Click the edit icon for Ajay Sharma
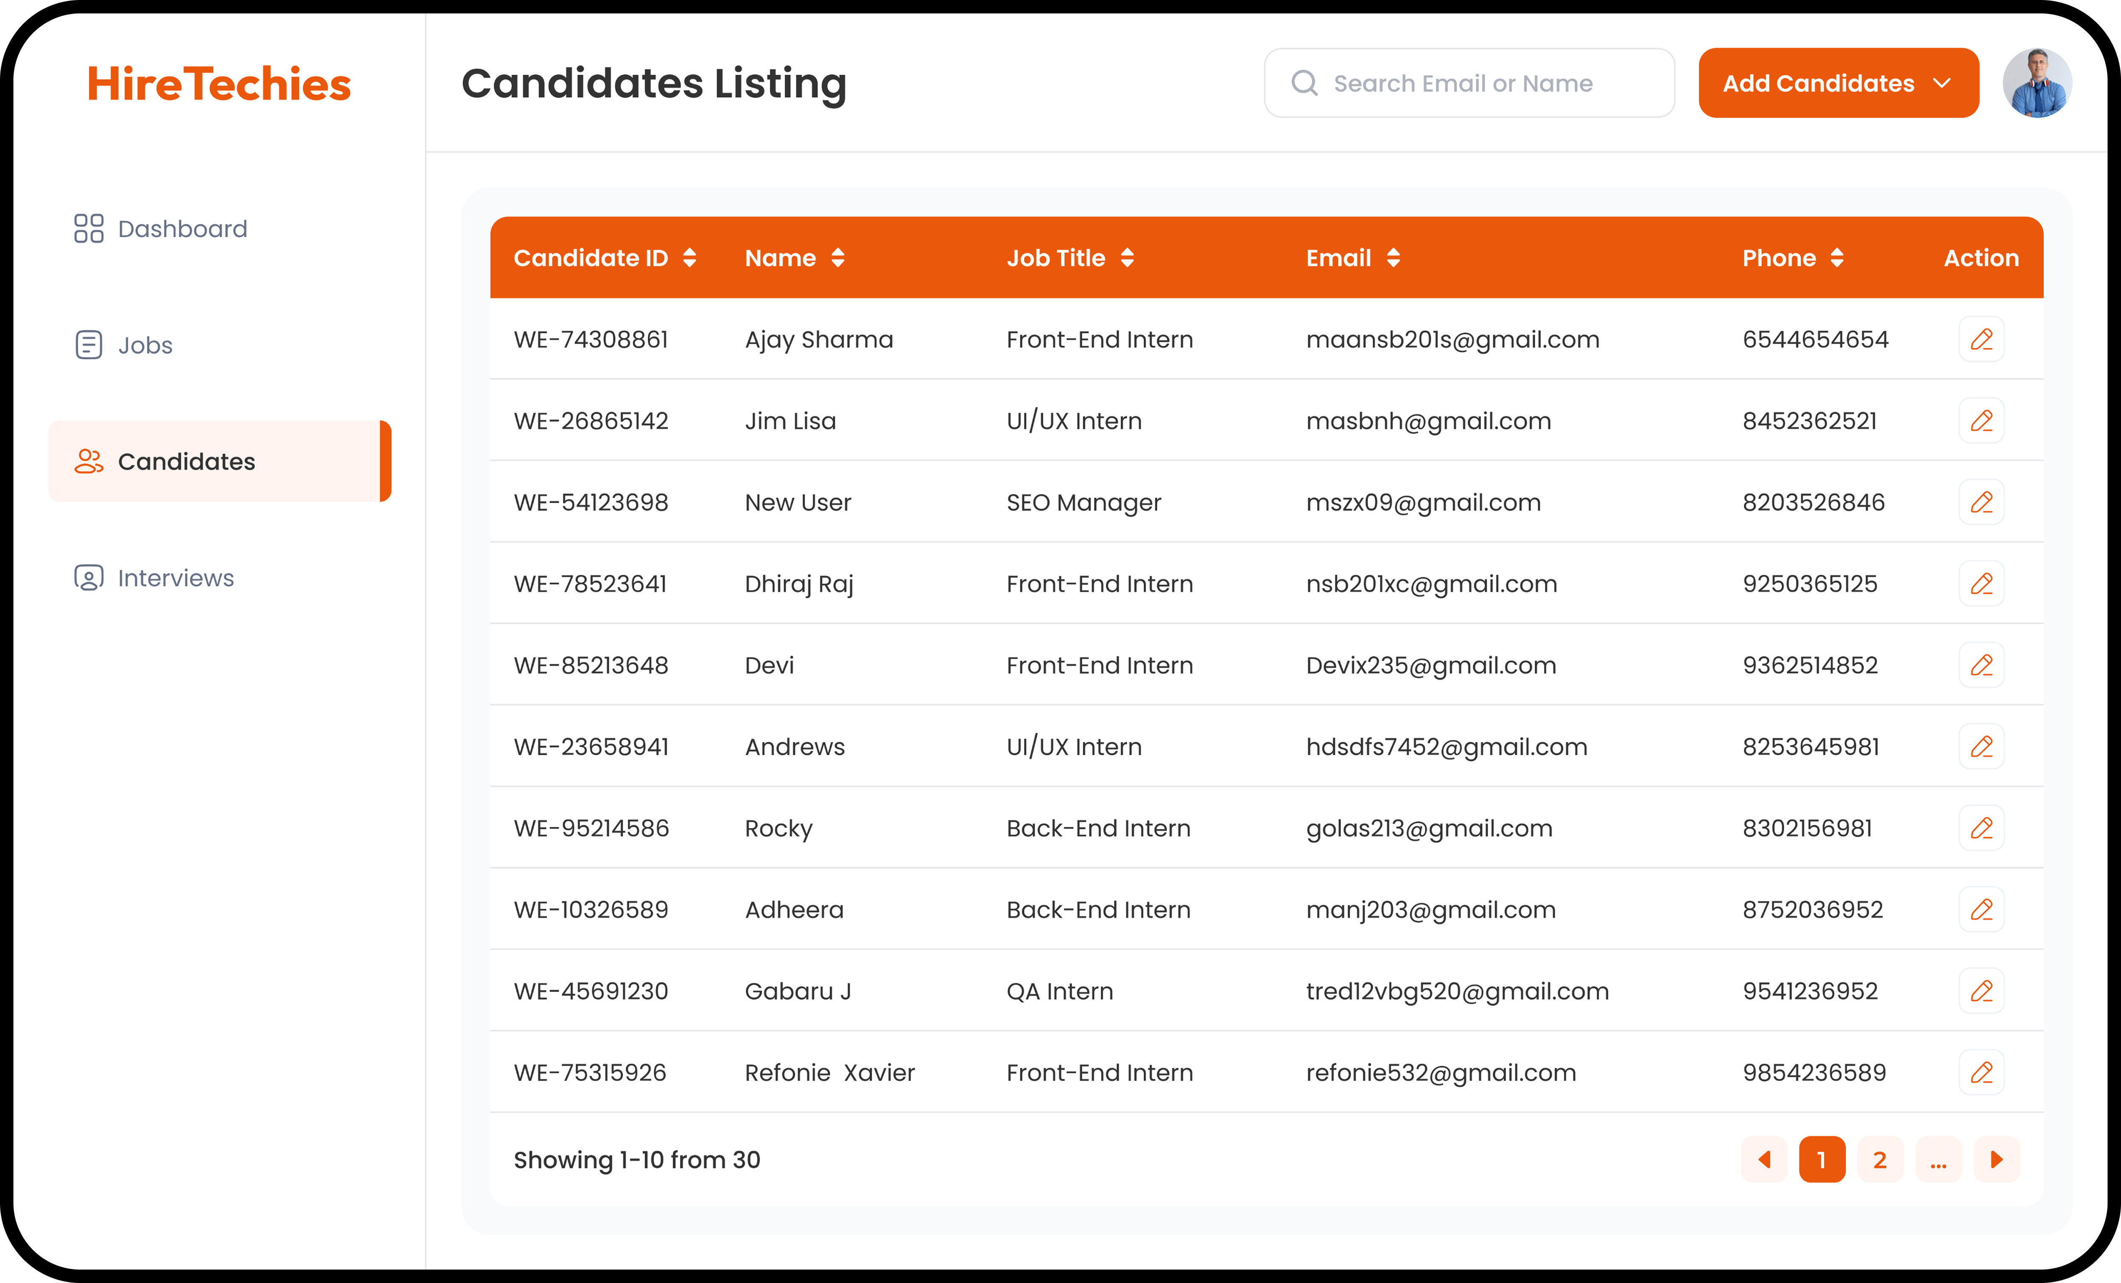Viewport: 2121px width, 1283px height. click(1981, 339)
